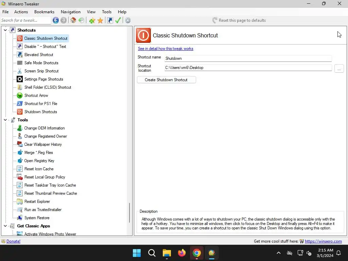Open the https://winaero.com link

tap(323, 241)
